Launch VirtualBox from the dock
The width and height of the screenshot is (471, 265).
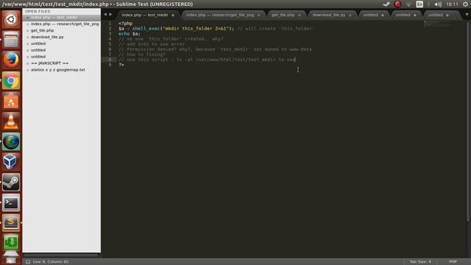point(11,162)
